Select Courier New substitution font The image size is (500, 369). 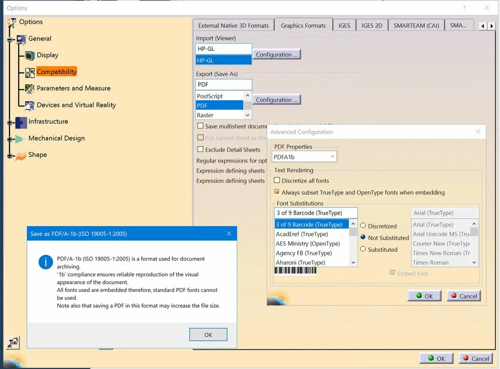coord(441,243)
